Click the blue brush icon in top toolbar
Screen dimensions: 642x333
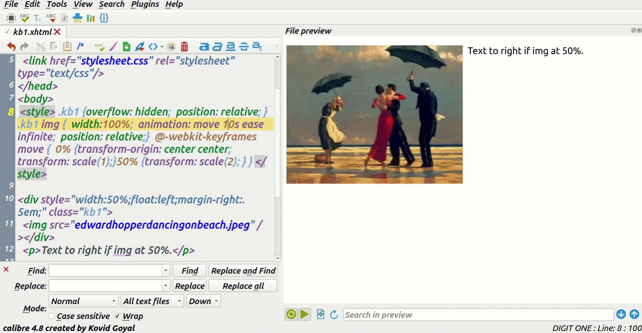pos(78,18)
